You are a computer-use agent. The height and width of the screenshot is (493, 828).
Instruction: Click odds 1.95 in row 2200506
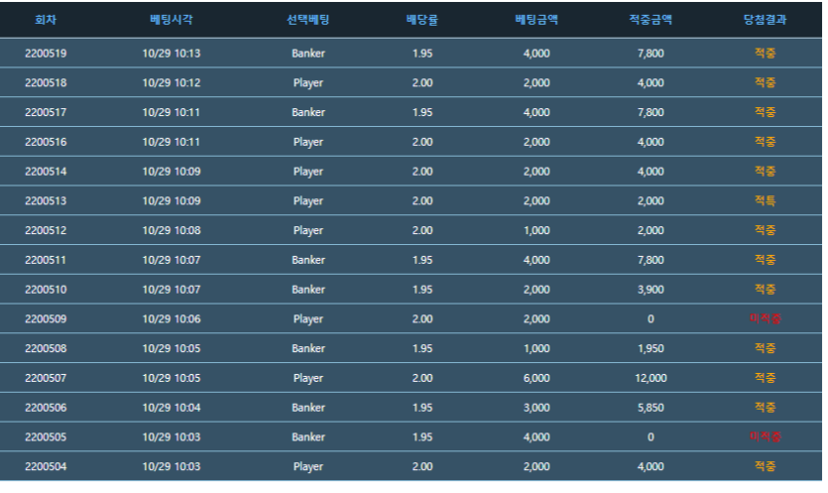pyautogui.click(x=422, y=408)
